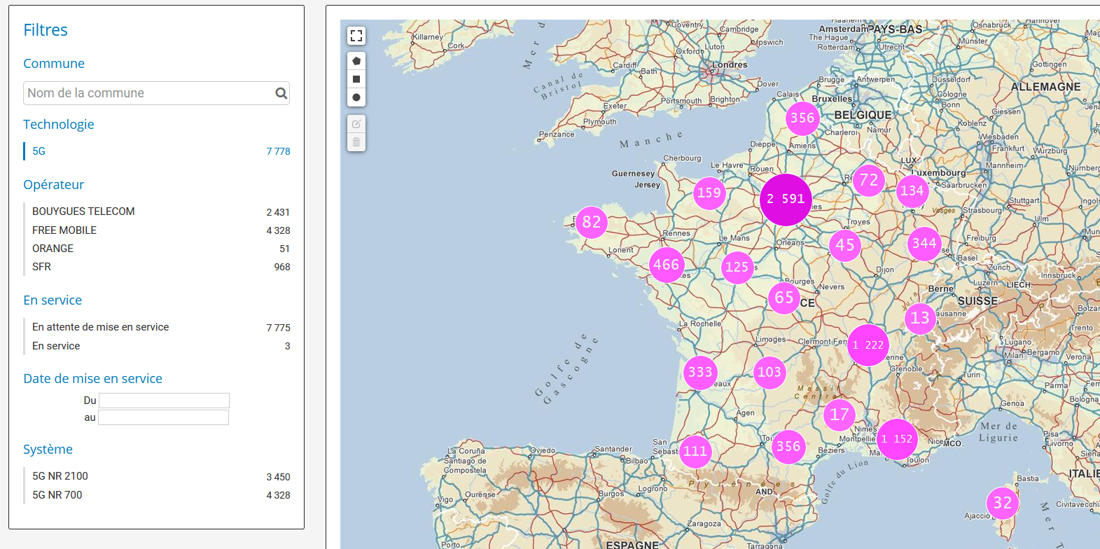The width and height of the screenshot is (1100, 549).
Task: Select the circle drawing tool
Action: [356, 97]
